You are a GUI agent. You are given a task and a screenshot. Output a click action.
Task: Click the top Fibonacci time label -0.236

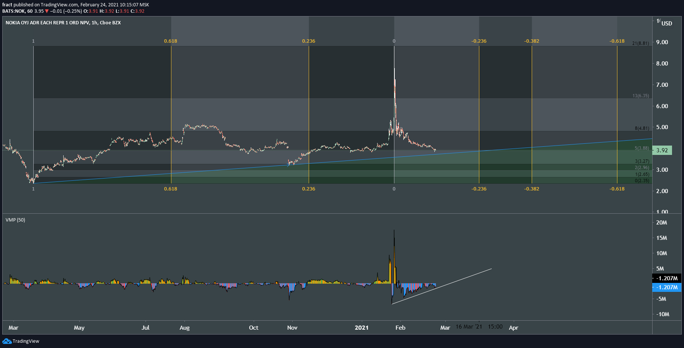pos(479,41)
